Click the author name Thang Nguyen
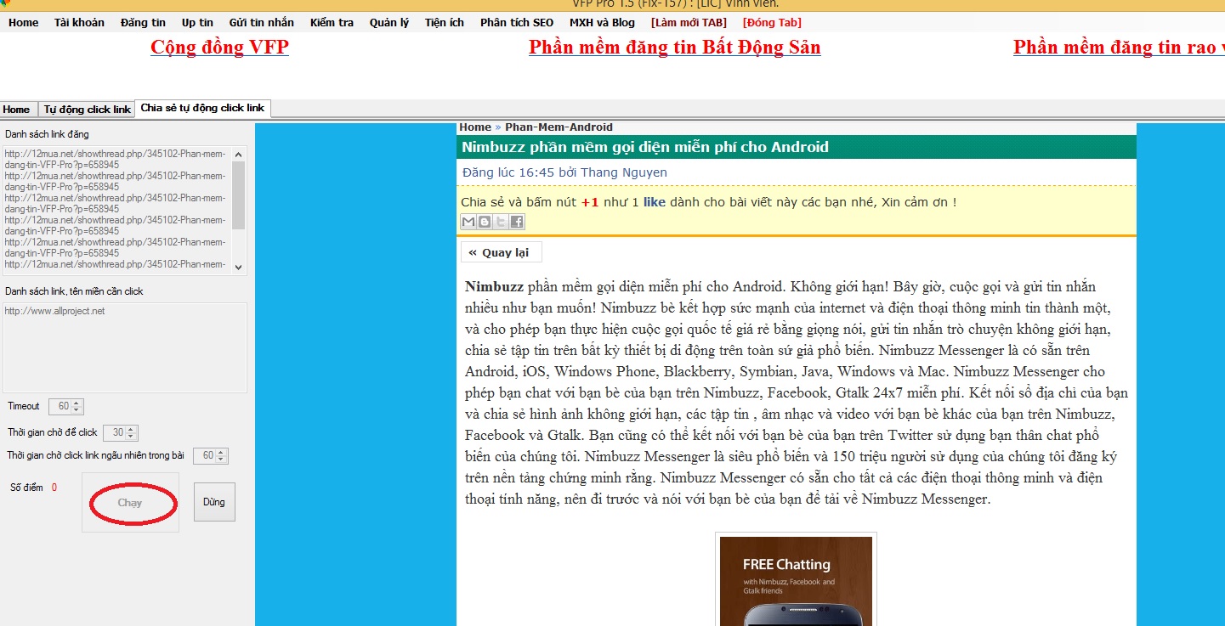 [624, 172]
